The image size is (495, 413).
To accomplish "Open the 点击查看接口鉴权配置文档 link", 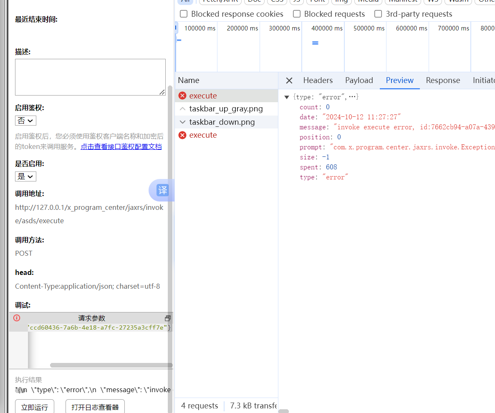I will (x=121, y=147).
